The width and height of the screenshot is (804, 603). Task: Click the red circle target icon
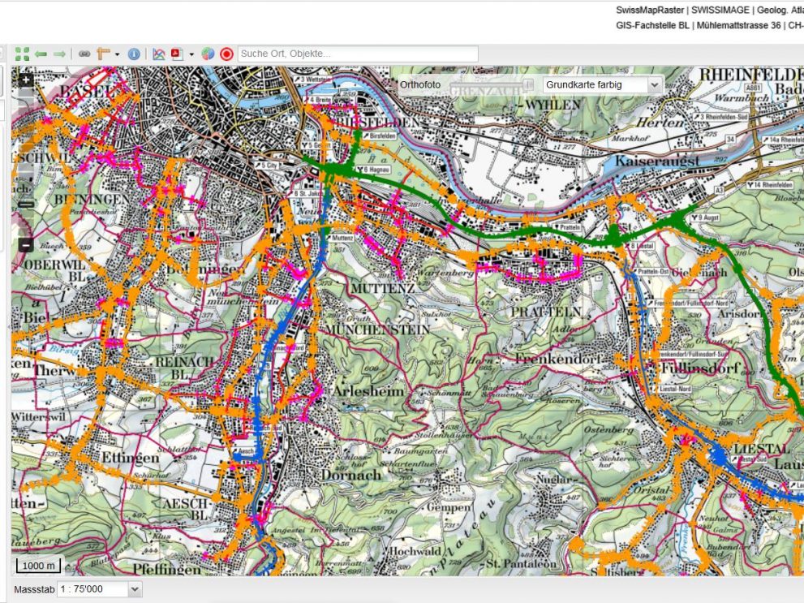pos(226,54)
